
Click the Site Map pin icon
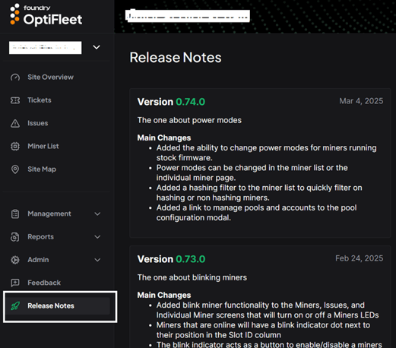coord(15,169)
